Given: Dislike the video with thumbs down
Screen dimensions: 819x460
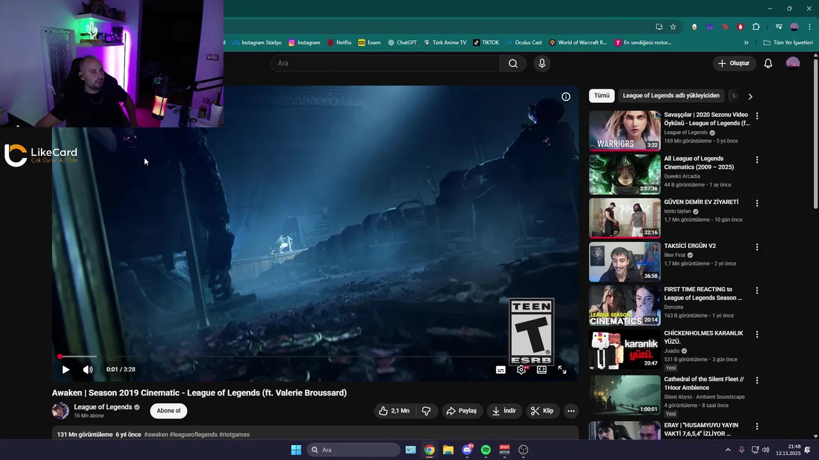Looking at the screenshot, I should [427, 411].
